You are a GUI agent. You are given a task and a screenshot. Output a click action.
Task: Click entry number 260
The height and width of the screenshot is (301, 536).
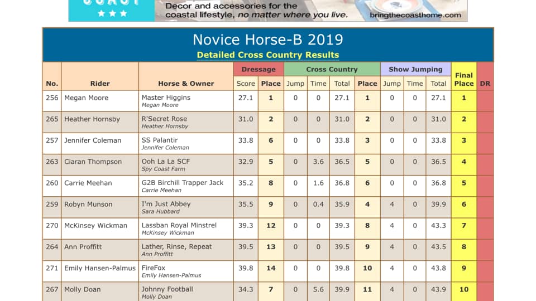click(52, 183)
